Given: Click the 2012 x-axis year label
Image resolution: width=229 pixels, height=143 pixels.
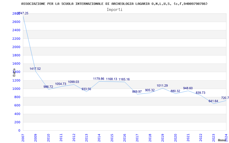Looking at the screenshot, I should pos(74,138).
